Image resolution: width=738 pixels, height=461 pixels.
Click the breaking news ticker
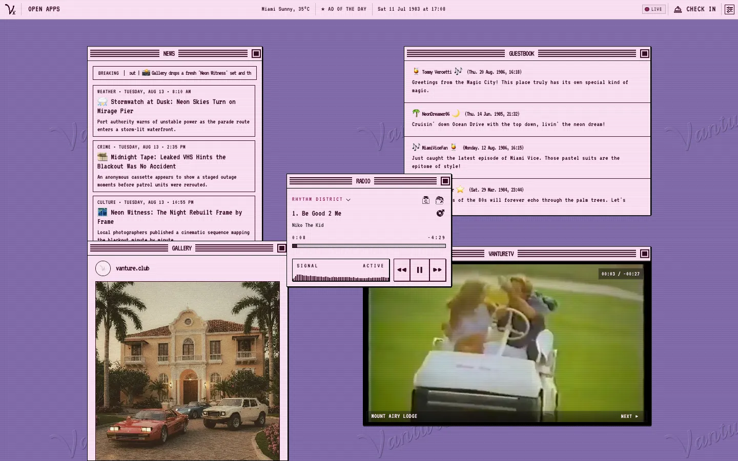coord(174,73)
